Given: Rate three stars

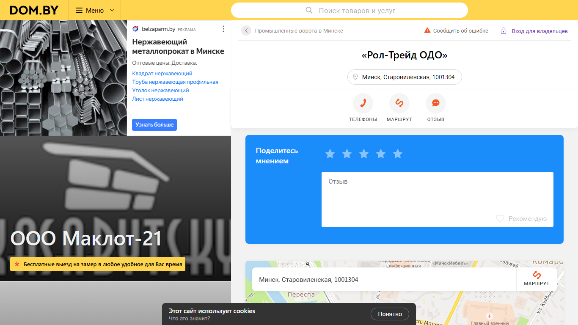Looking at the screenshot, I should (x=364, y=154).
